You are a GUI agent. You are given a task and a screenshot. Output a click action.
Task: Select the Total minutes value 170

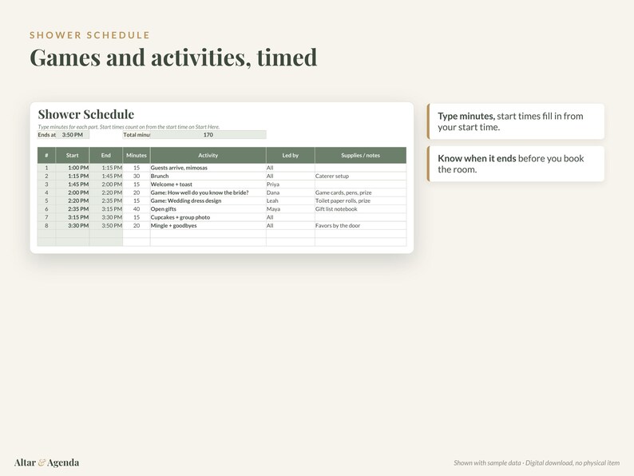(x=208, y=135)
